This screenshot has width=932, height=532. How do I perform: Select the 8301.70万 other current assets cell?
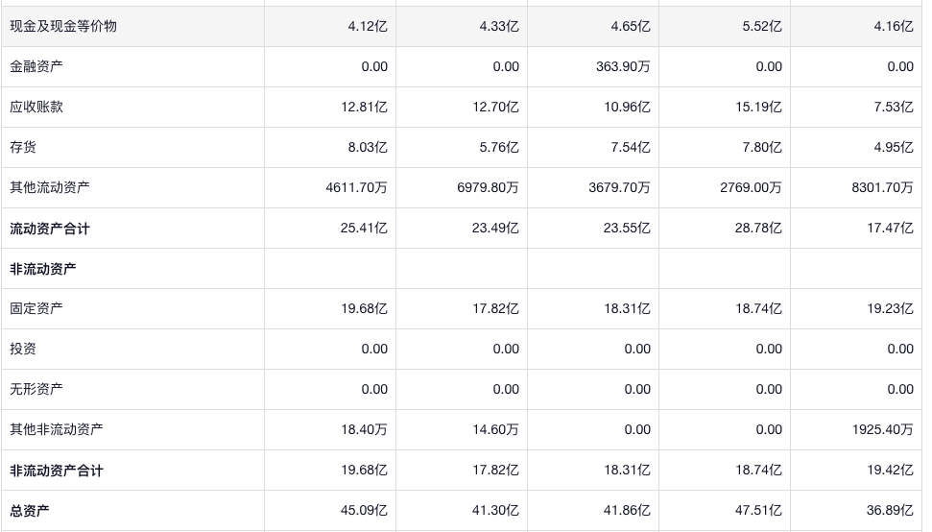tap(882, 188)
